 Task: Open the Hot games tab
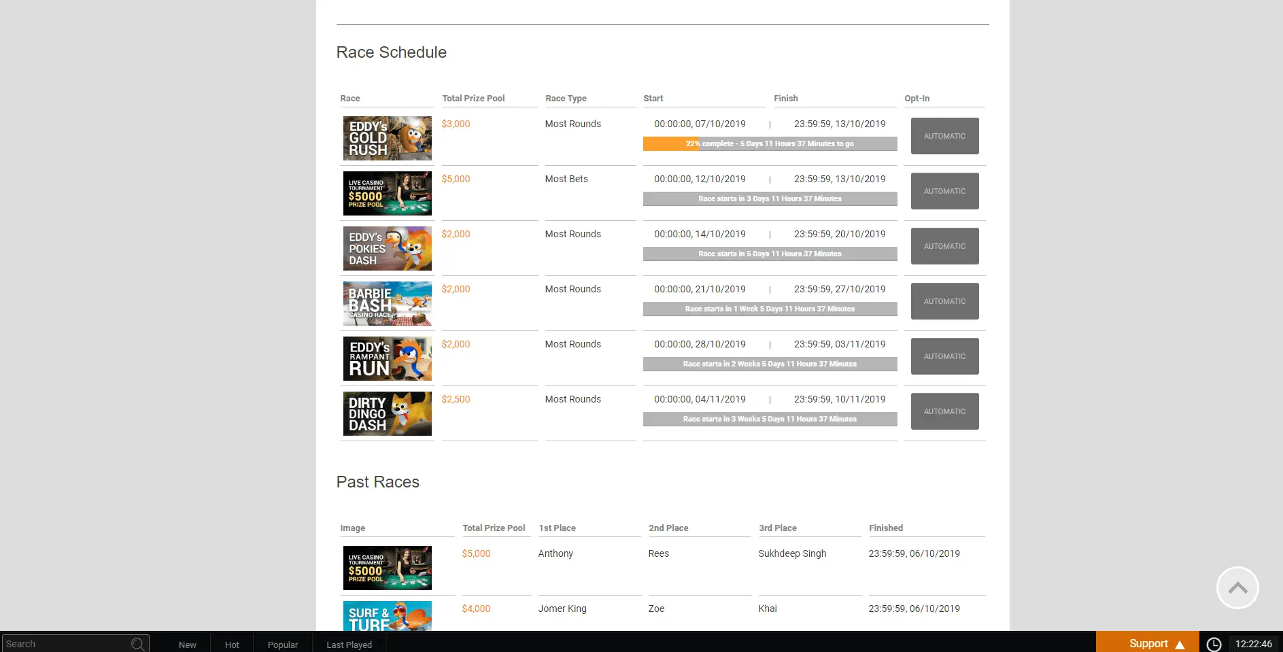pyautogui.click(x=232, y=645)
